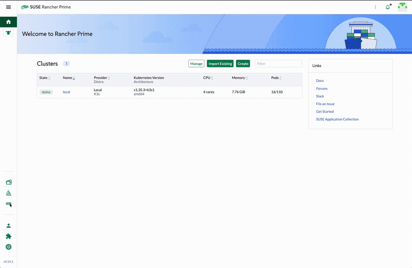412x268 pixels.
Task: Open the three-dot page actions menu
Action: [x=375, y=7]
